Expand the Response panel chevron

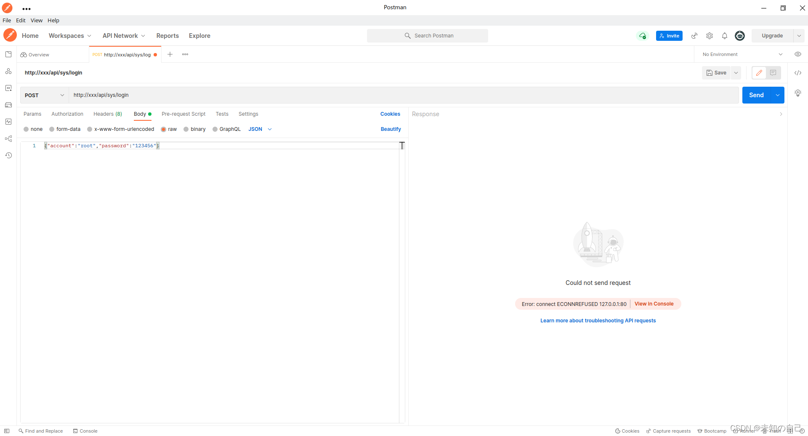point(781,114)
